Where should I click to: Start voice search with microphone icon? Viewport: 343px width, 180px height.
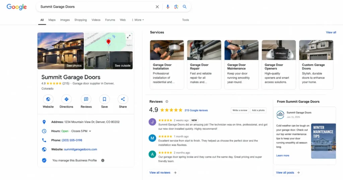click(x=167, y=7)
